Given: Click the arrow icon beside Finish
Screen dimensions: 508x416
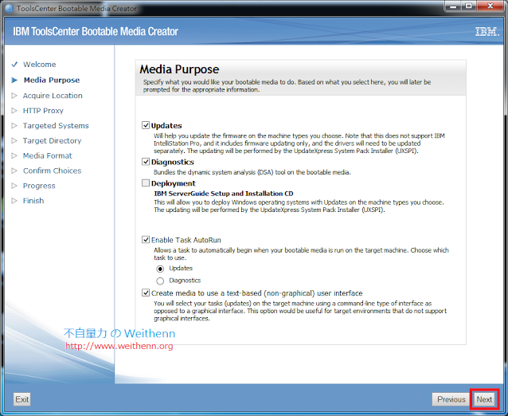Looking at the screenshot, I should [14, 201].
